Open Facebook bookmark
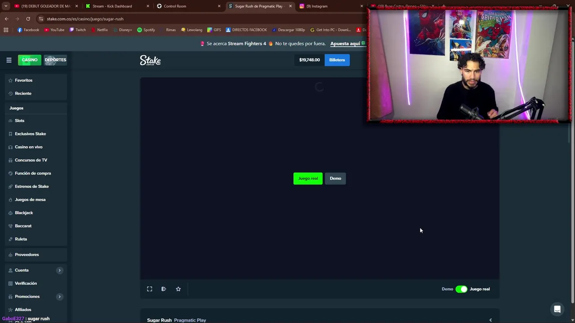Viewport: 575px width, 323px height. pos(28,30)
